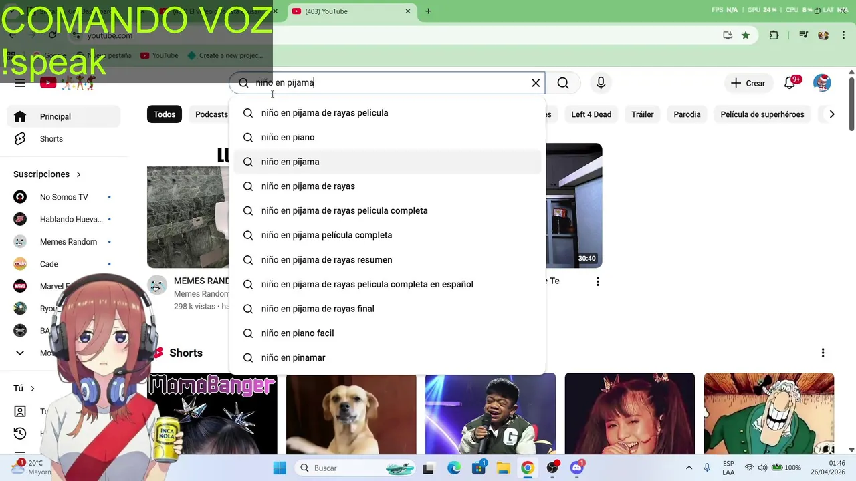Expand the Suscripciones section

coord(47,174)
